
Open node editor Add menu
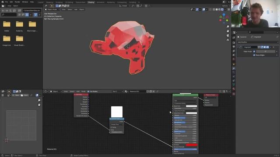(x=78, y=92)
